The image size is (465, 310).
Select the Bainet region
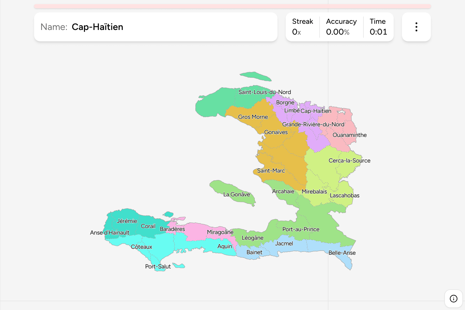pos(254,252)
